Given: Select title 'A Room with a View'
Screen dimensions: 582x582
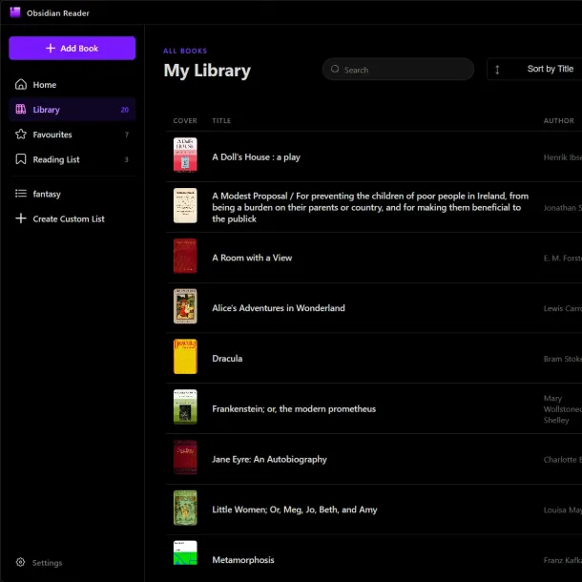Looking at the screenshot, I should (252, 258).
